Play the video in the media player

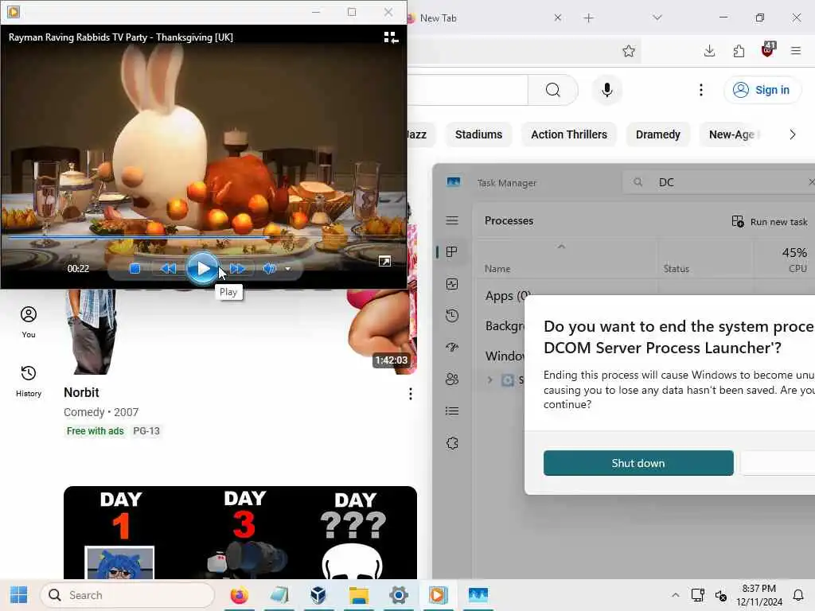pyautogui.click(x=202, y=268)
